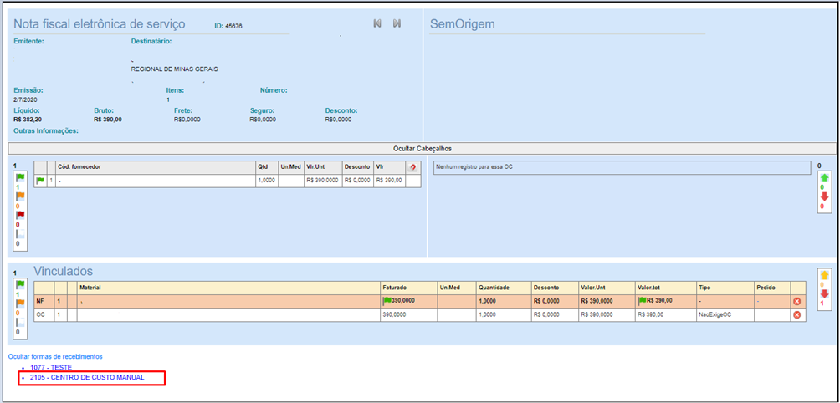
Task: Click the green flag in Valor.tot cell
Action: tap(641, 300)
